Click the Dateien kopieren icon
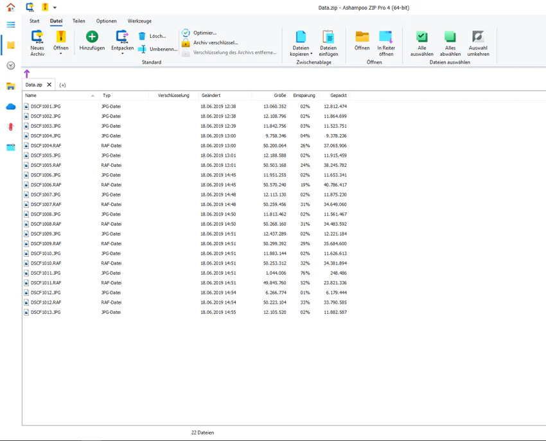The image size is (546, 441). (301, 37)
